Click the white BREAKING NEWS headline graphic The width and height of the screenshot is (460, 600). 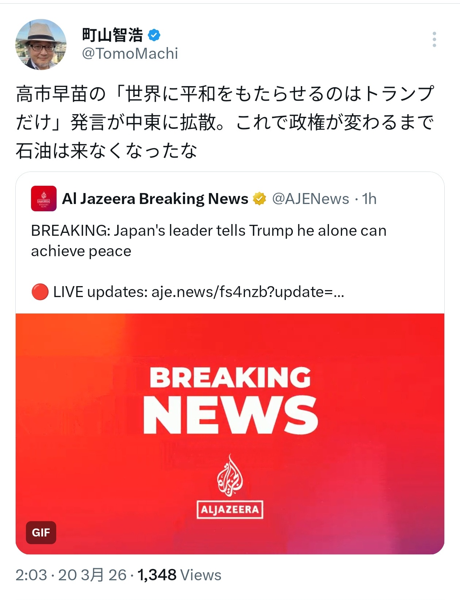[230, 400]
